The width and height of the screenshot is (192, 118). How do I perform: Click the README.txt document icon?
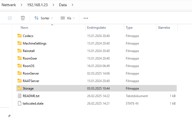click(x=20, y=96)
